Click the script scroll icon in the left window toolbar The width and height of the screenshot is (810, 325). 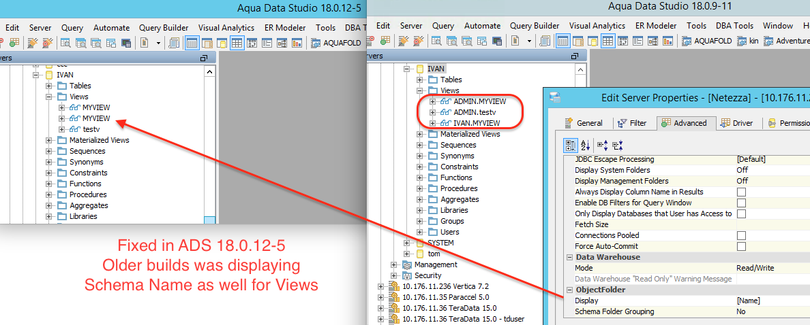tap(174, 43)
